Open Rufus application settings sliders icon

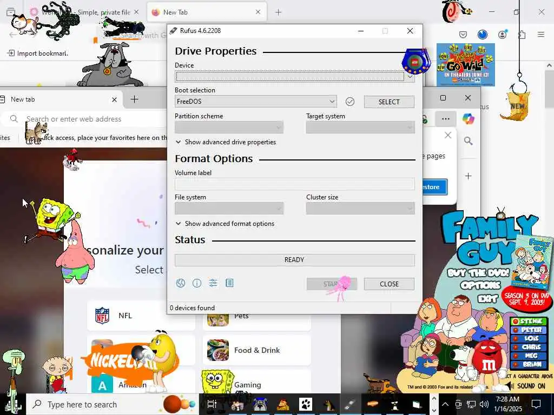click(x=213, y=283)
